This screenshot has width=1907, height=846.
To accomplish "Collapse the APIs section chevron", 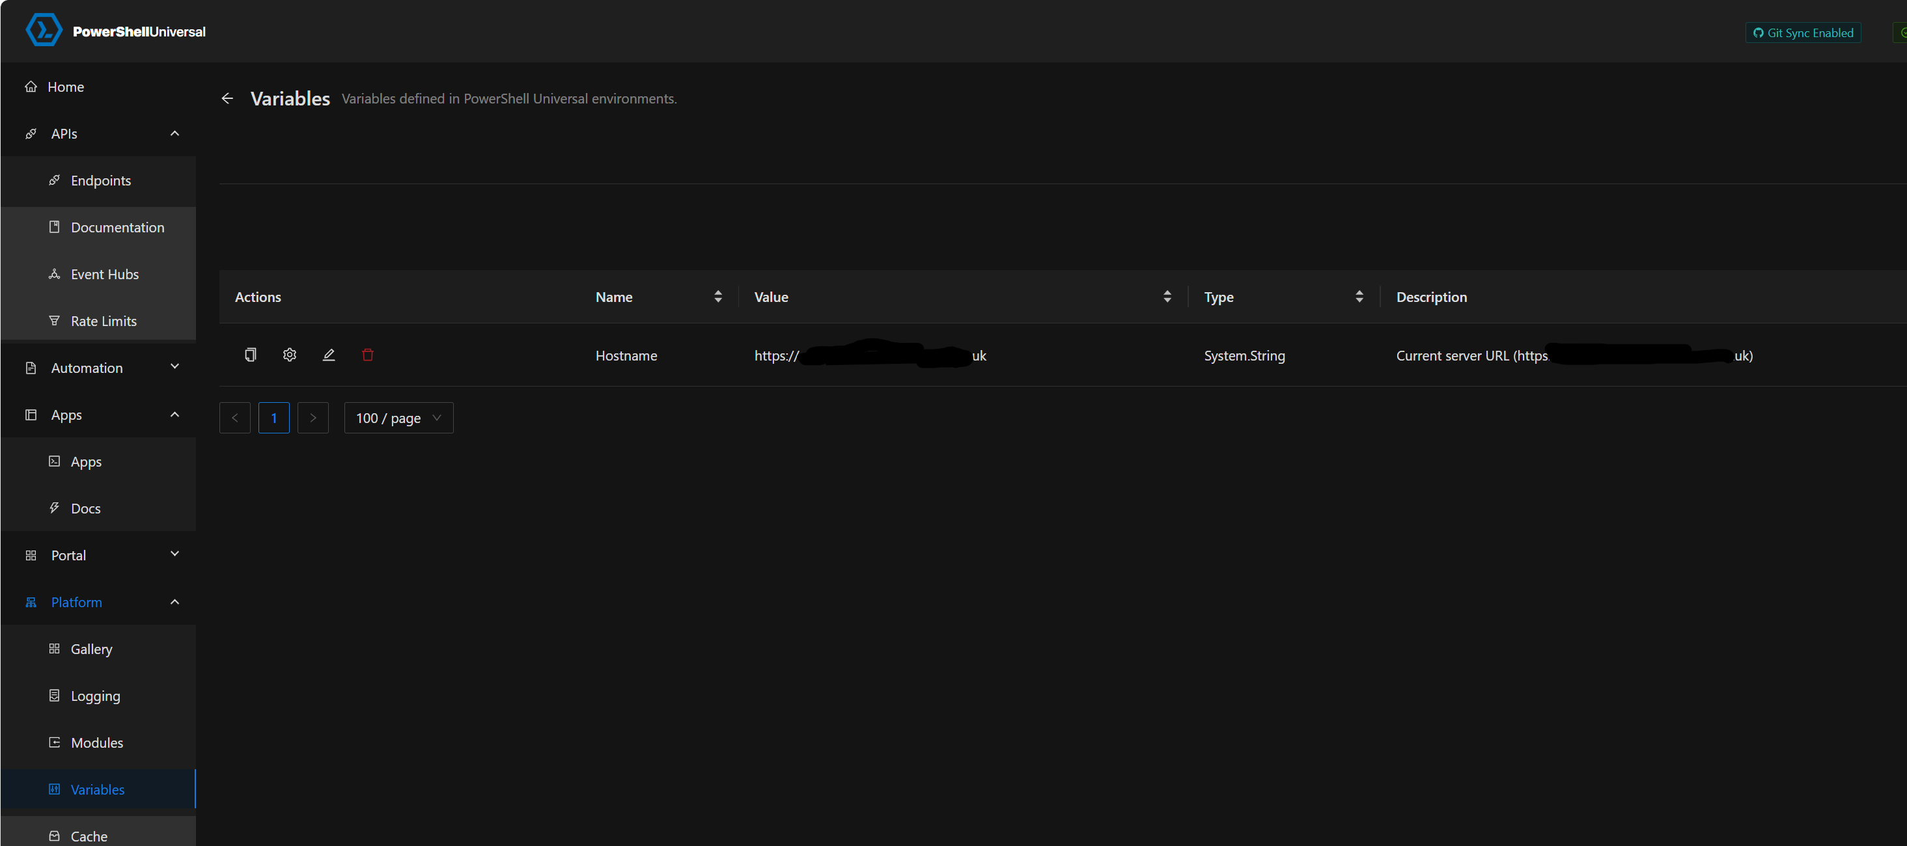I will (174, 133).
